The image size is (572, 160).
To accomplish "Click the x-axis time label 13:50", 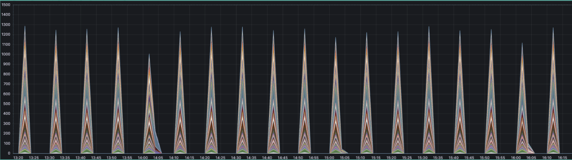I will 111,158.
